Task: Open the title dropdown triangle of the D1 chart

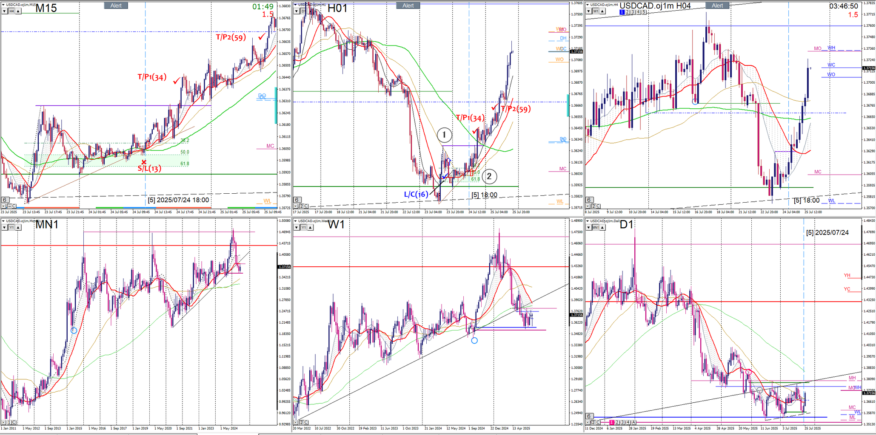Action: coord(588,221)
